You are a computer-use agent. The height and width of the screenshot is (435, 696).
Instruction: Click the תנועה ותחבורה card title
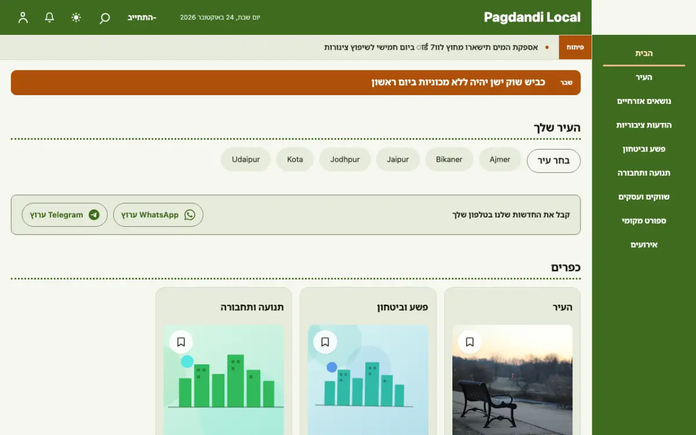(x=252, y=307)
